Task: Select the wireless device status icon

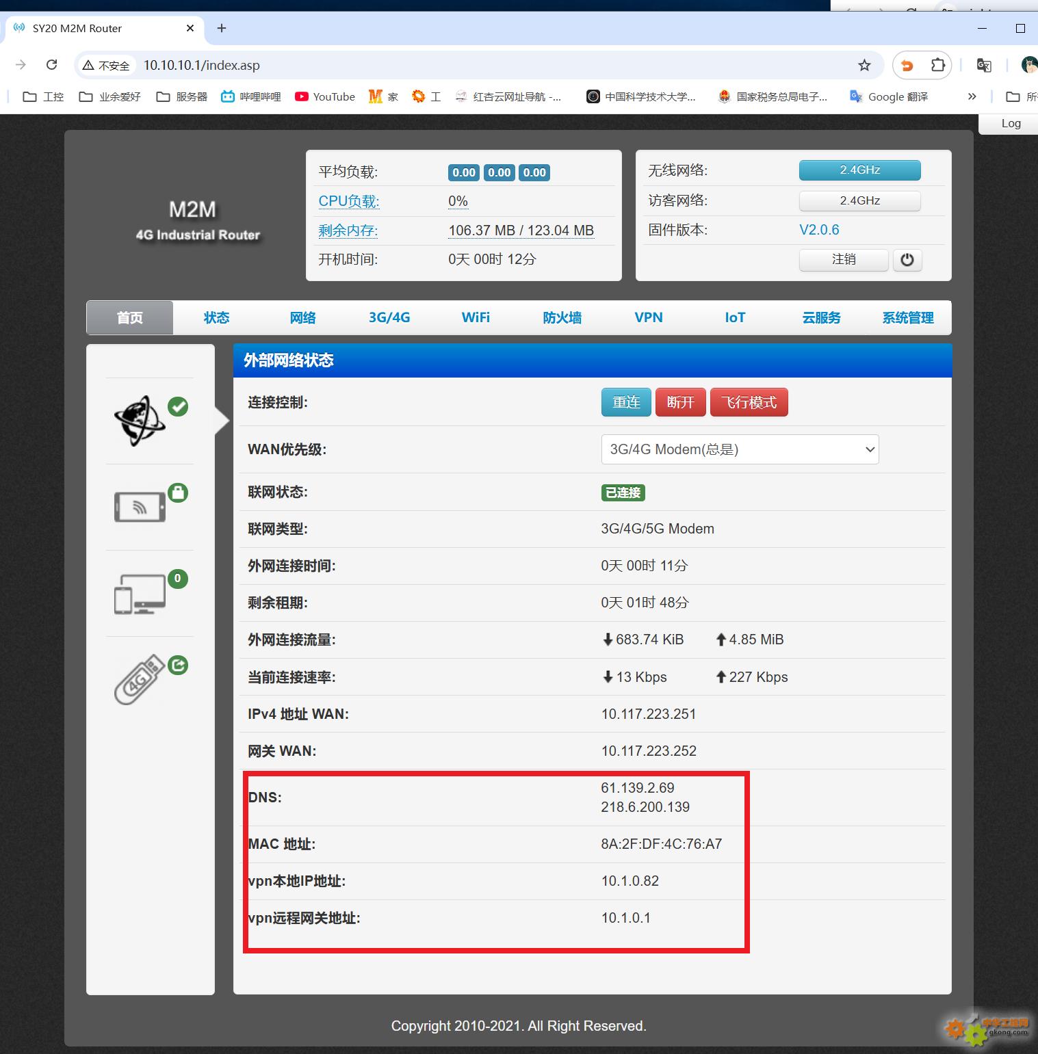Action: point(140,507)
